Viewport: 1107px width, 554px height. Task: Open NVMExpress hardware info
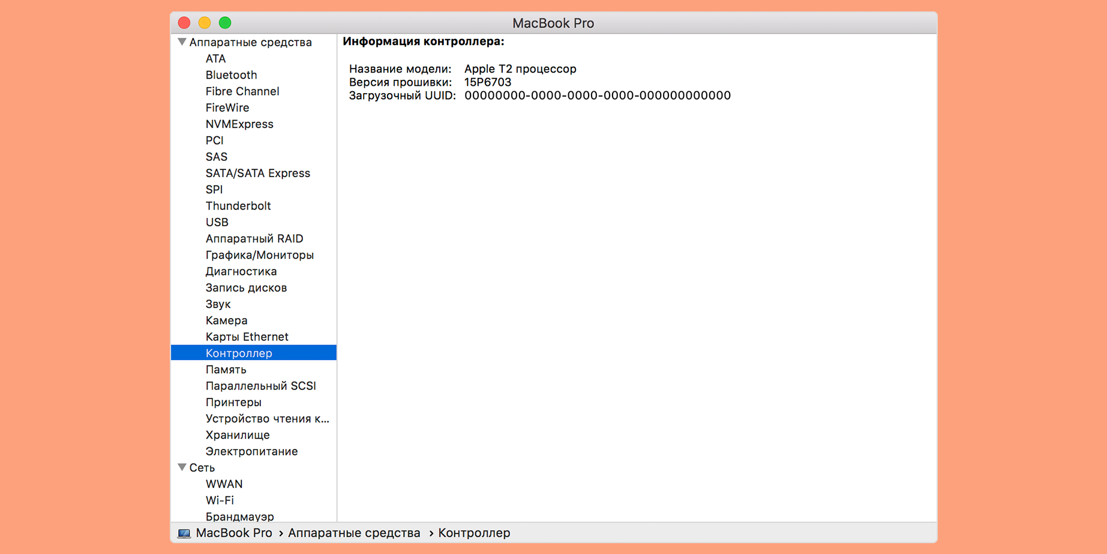(239, 124)
